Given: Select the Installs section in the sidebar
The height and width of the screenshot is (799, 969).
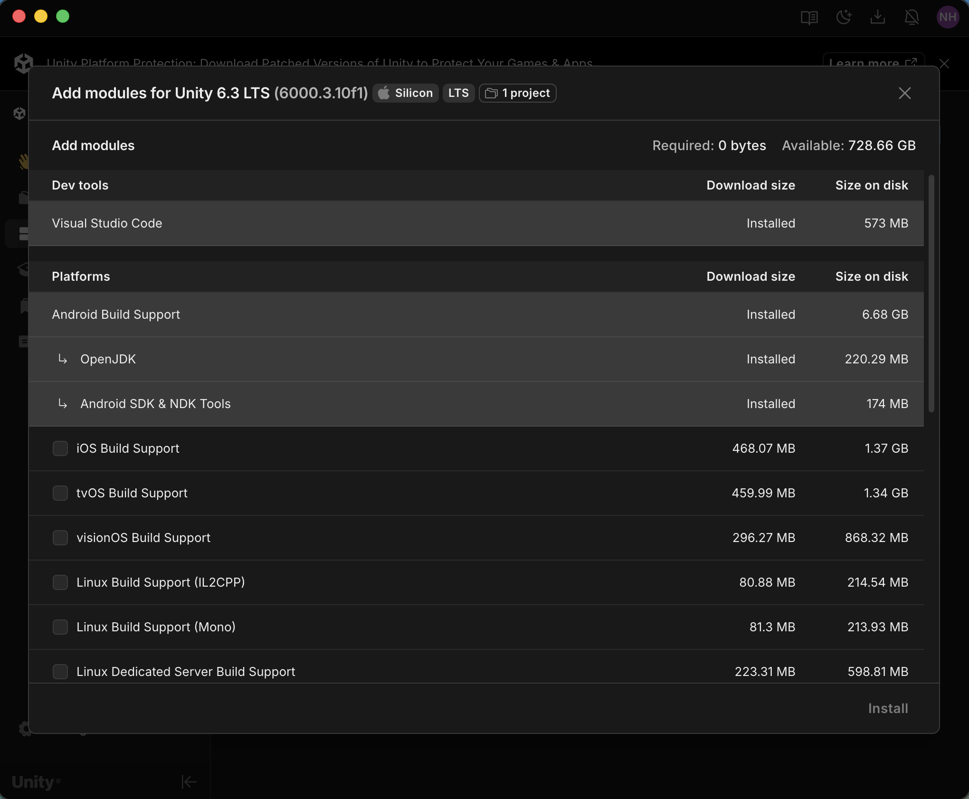Looking at the screenshot, I should 24,233.
